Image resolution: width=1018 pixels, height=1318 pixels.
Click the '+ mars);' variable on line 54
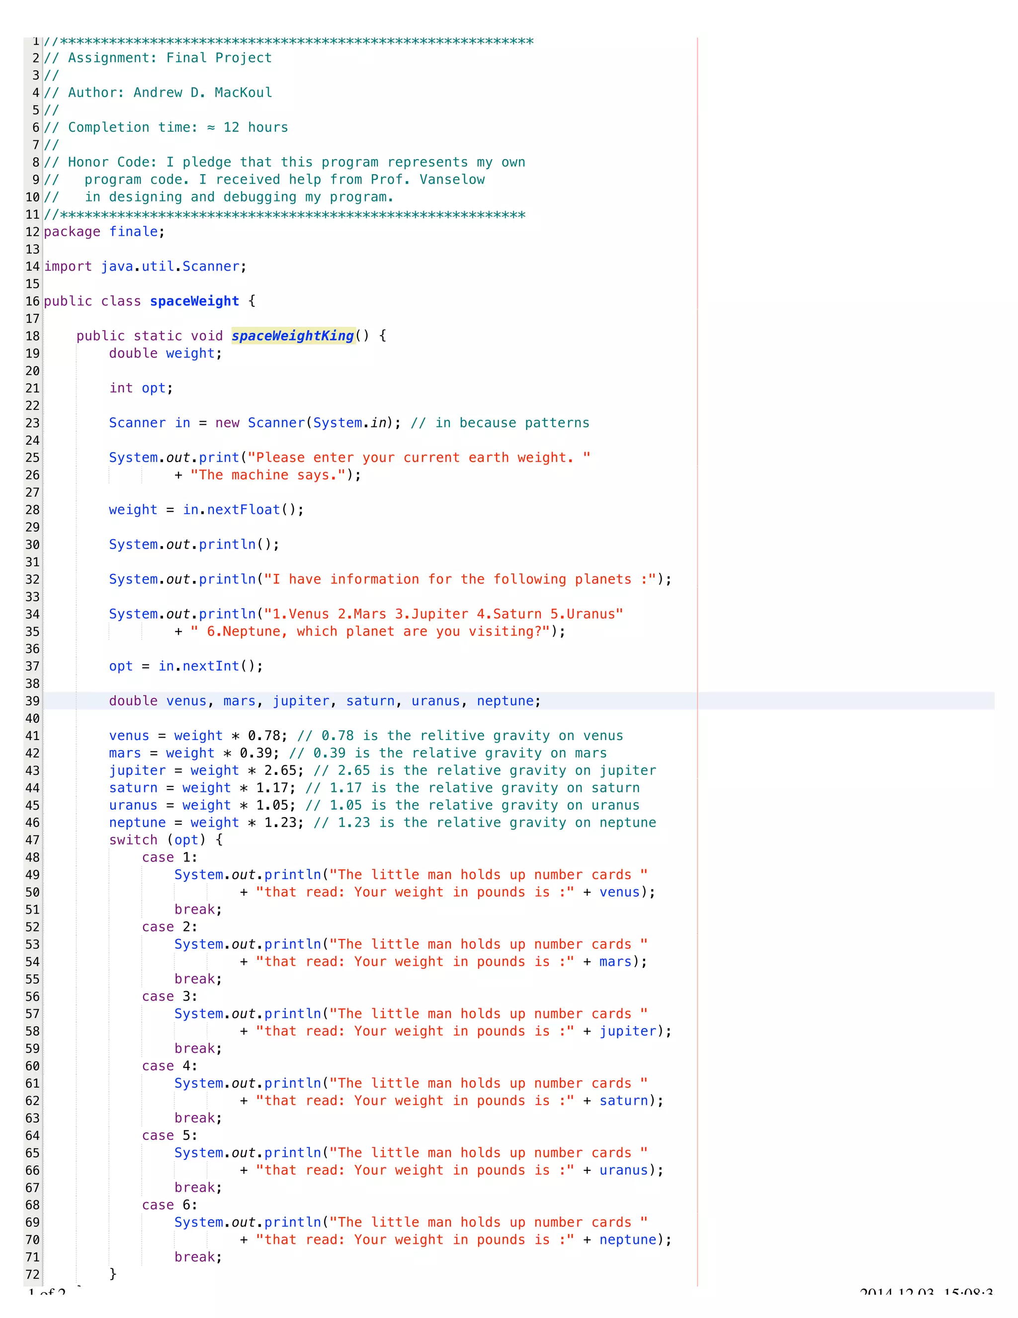615,962
